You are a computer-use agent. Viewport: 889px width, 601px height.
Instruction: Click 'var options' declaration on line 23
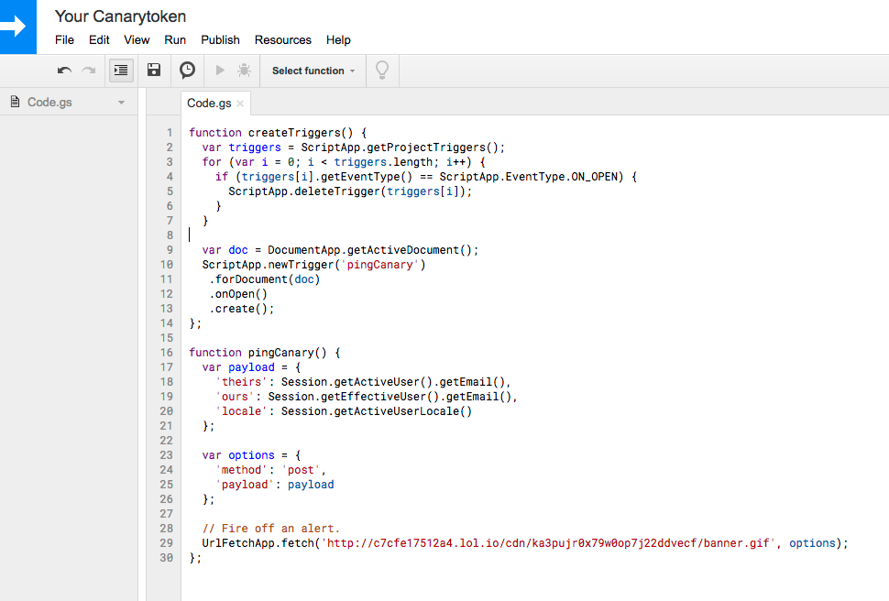point(238,455)
